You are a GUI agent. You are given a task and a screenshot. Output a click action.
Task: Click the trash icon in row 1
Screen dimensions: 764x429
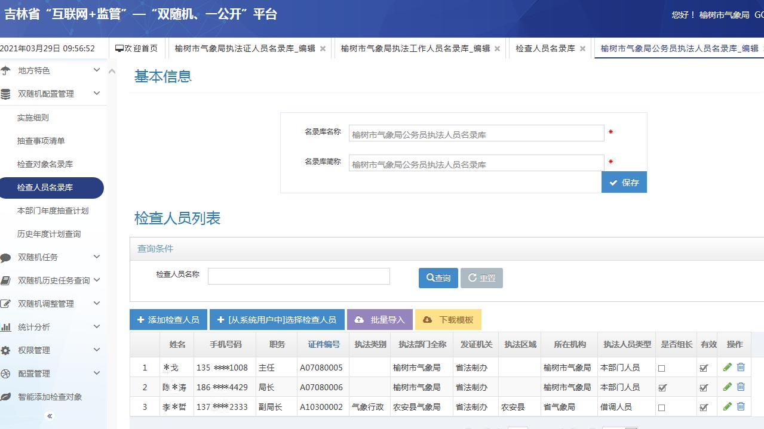(741, 368)
